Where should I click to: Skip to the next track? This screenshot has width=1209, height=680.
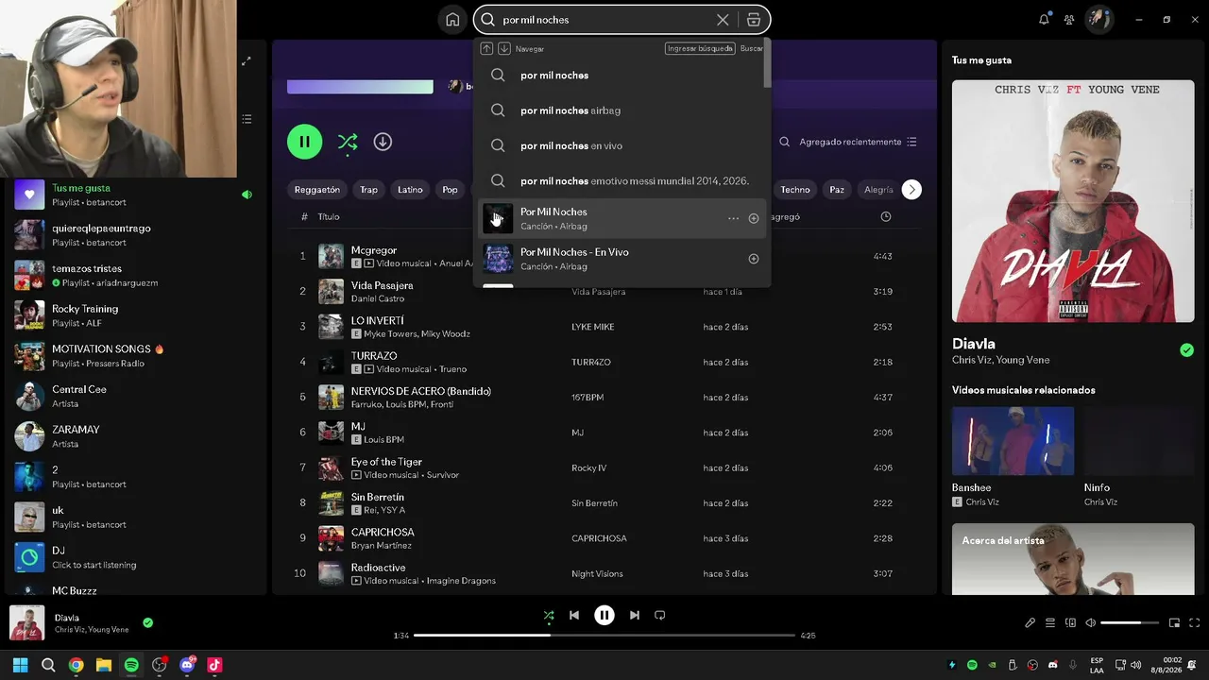pyautogui.click(x=635, y=615)
